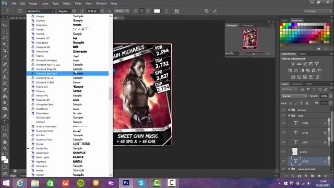Viewport: 334px width, 188px height.
Task: Hide the 2,594 text layer
Action: (x=283, y=123)
